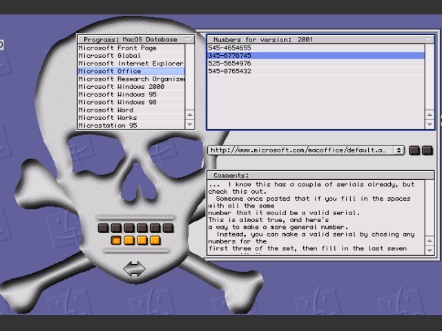
Task: Click the right dark square beside URL field
Action: point(427,150)
